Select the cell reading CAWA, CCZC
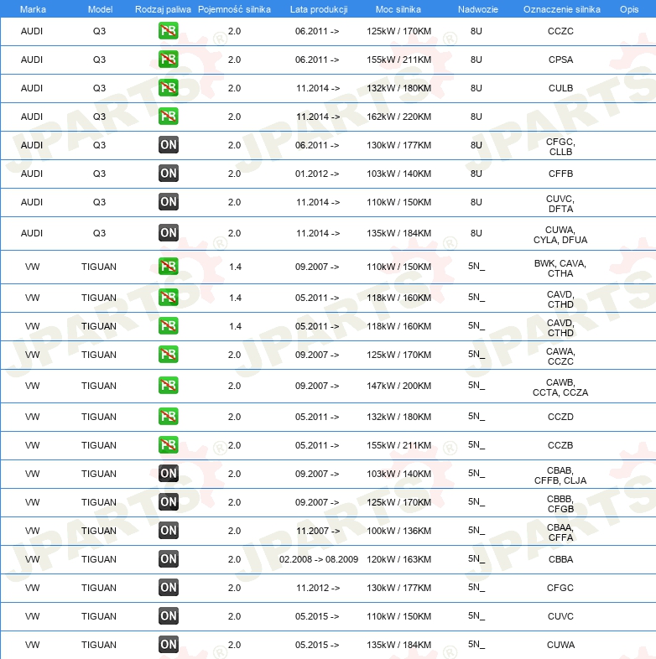The width and height of the screenshot is (656, 659). point(560,356)
